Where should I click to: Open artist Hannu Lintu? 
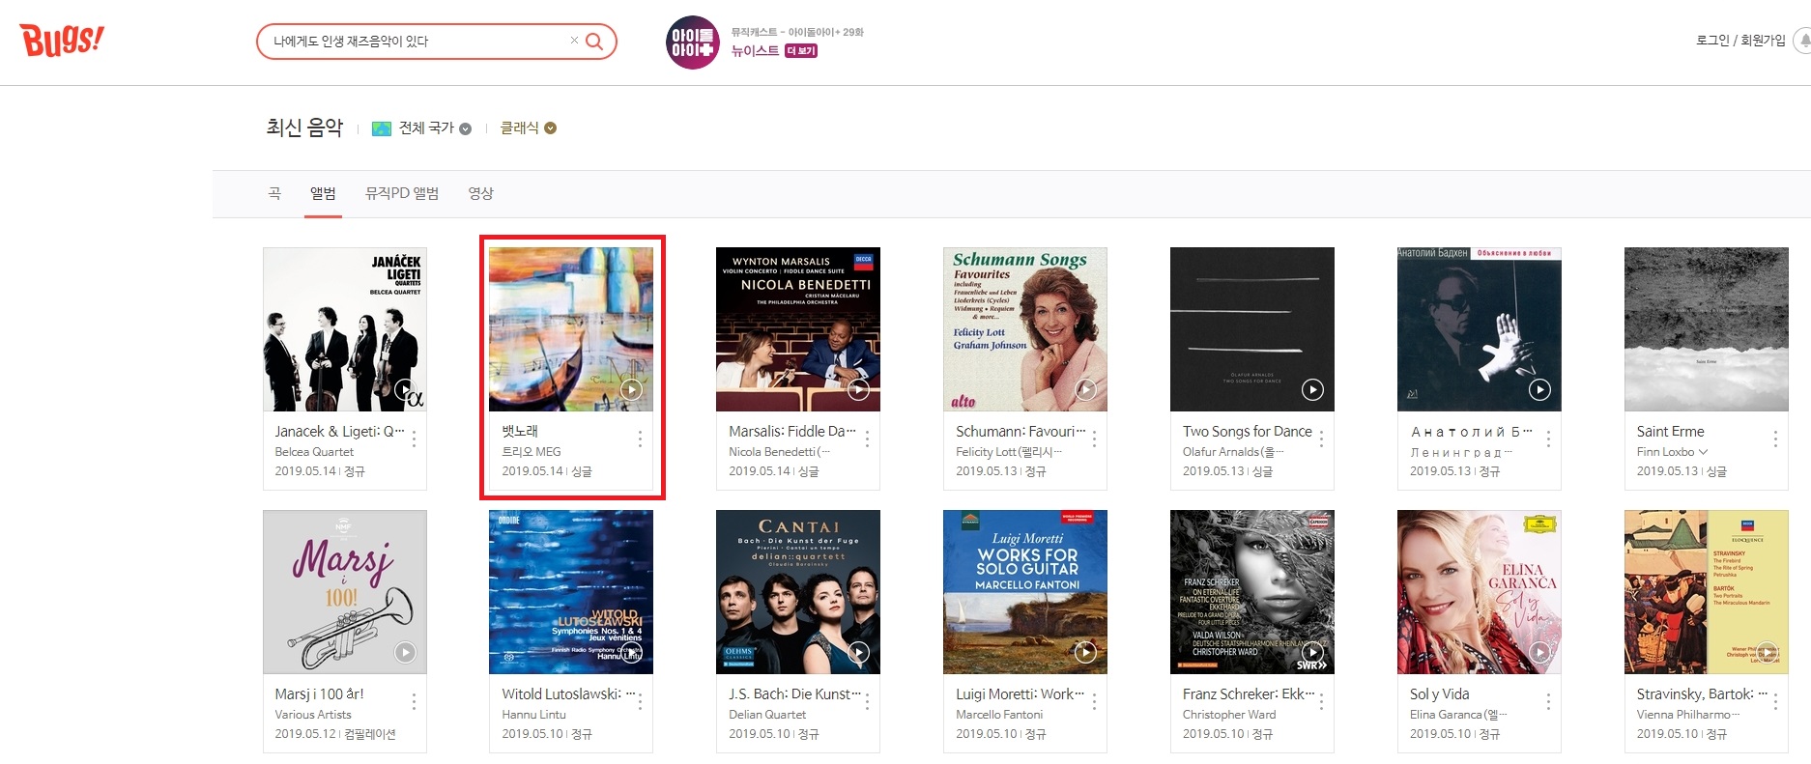[x=533, y=715]
